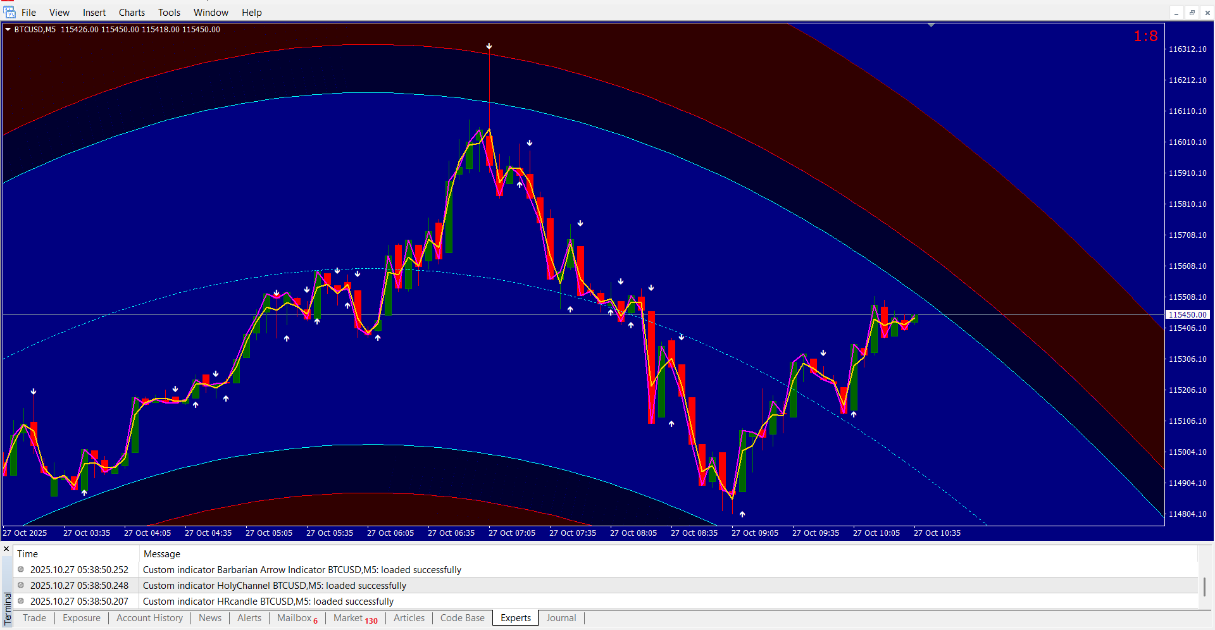Click the 27 Oct 10:35 time axis label
This screenshot has height=630, width=1215.
click(x=937, y=533)
